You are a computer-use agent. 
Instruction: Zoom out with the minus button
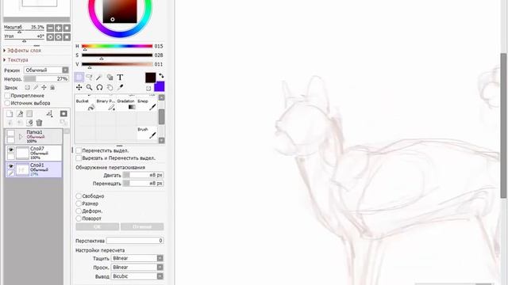point(50,28)
